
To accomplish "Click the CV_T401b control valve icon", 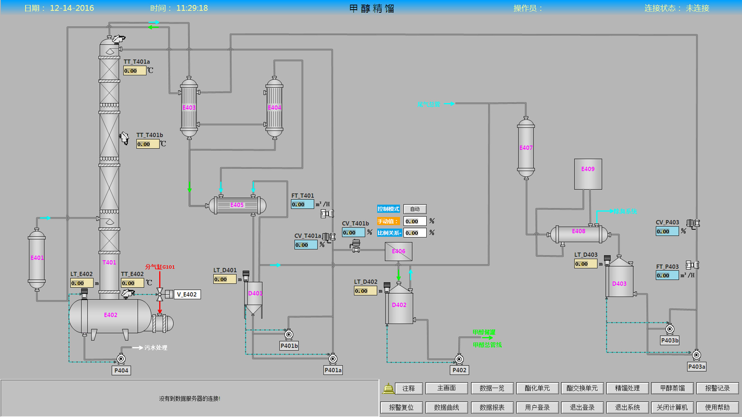I will (x=356, y=246).
